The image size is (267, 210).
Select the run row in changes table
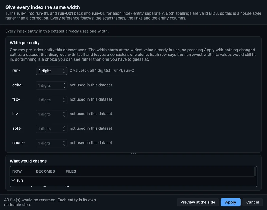click(132, 180)
